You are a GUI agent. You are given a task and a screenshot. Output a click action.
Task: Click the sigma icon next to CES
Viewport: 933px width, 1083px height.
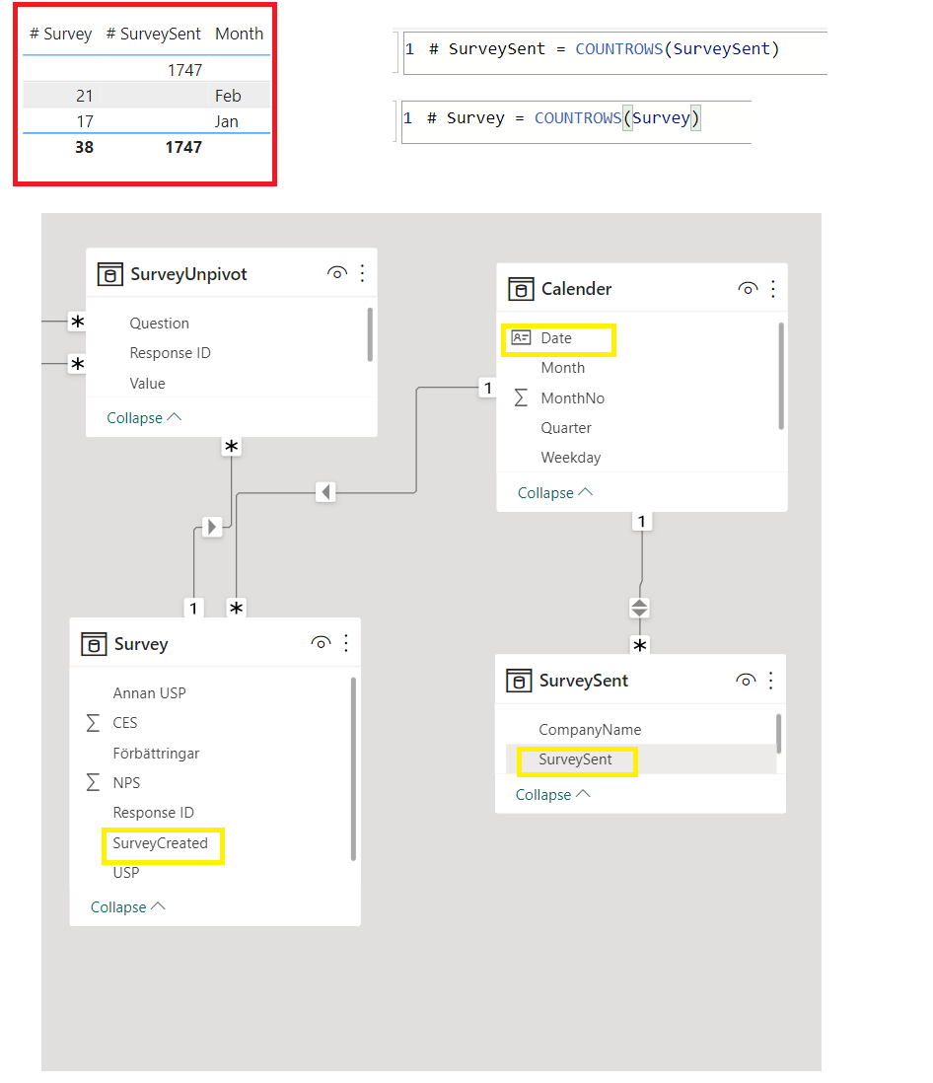(x=94, y=722)
